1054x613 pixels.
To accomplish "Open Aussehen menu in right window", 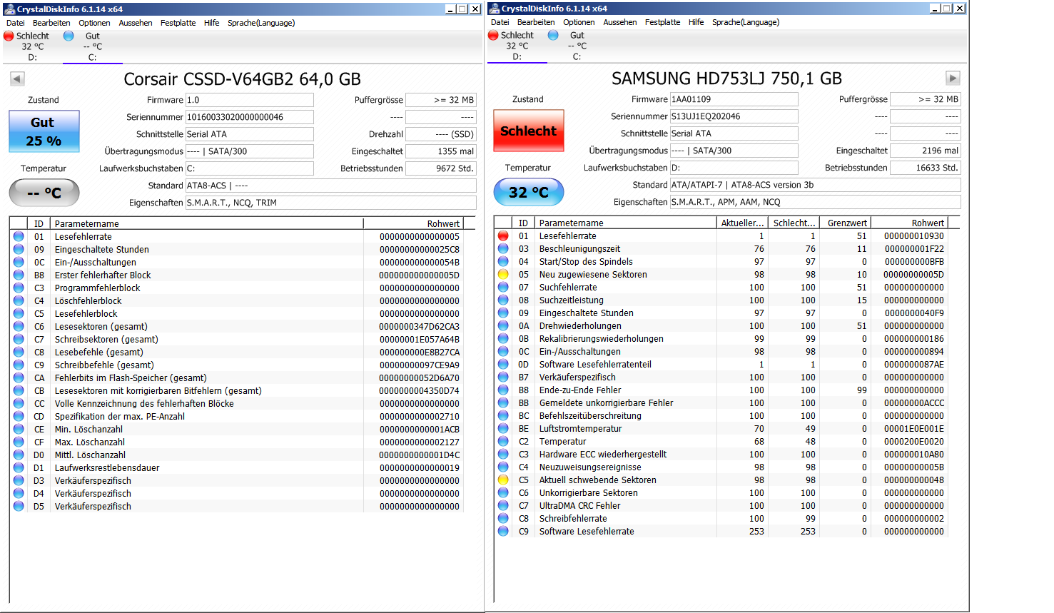I will (x=620, y=22).
